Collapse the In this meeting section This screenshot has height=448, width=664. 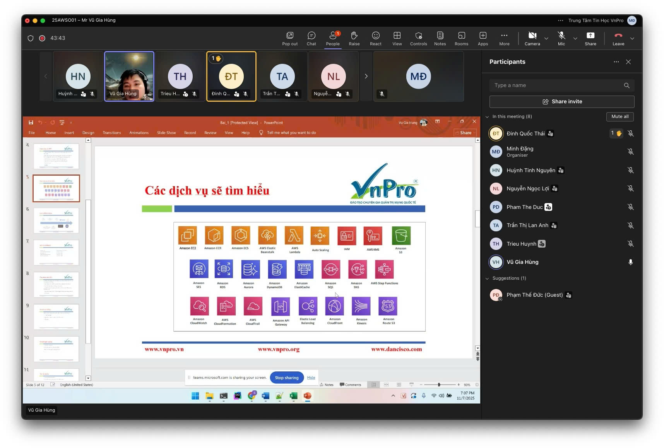[488, 116]
